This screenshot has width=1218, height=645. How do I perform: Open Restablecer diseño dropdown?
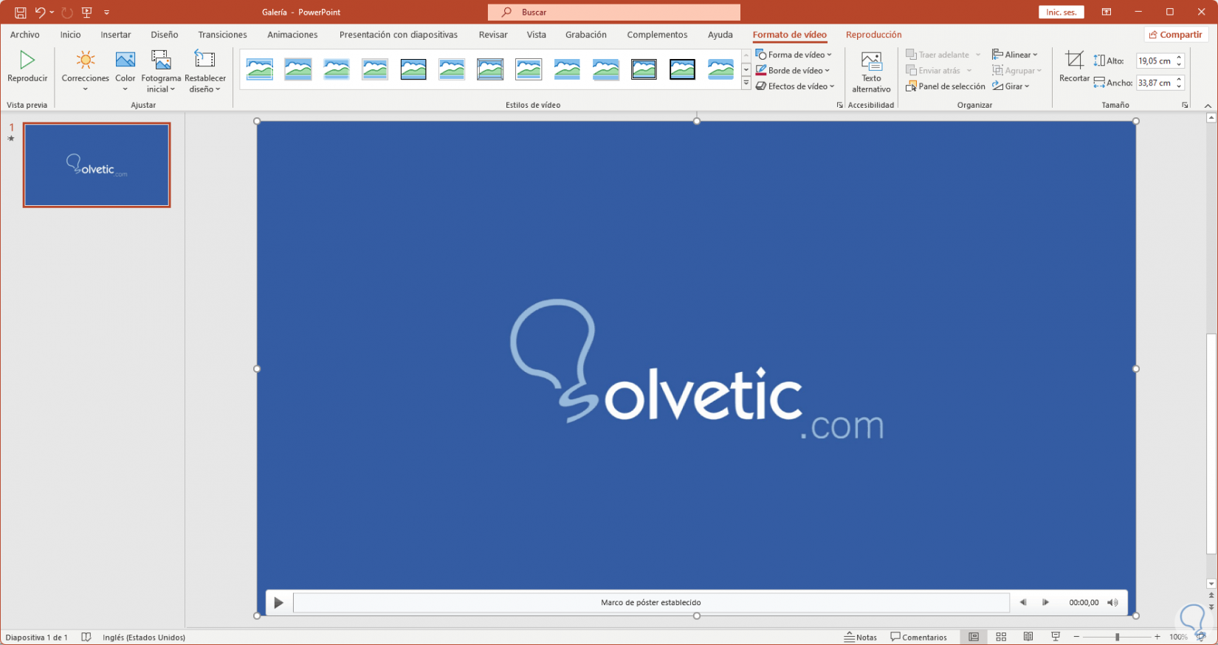pos(205,72)
